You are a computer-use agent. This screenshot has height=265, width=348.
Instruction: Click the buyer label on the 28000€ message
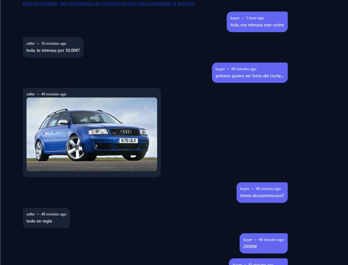(248, 240)
